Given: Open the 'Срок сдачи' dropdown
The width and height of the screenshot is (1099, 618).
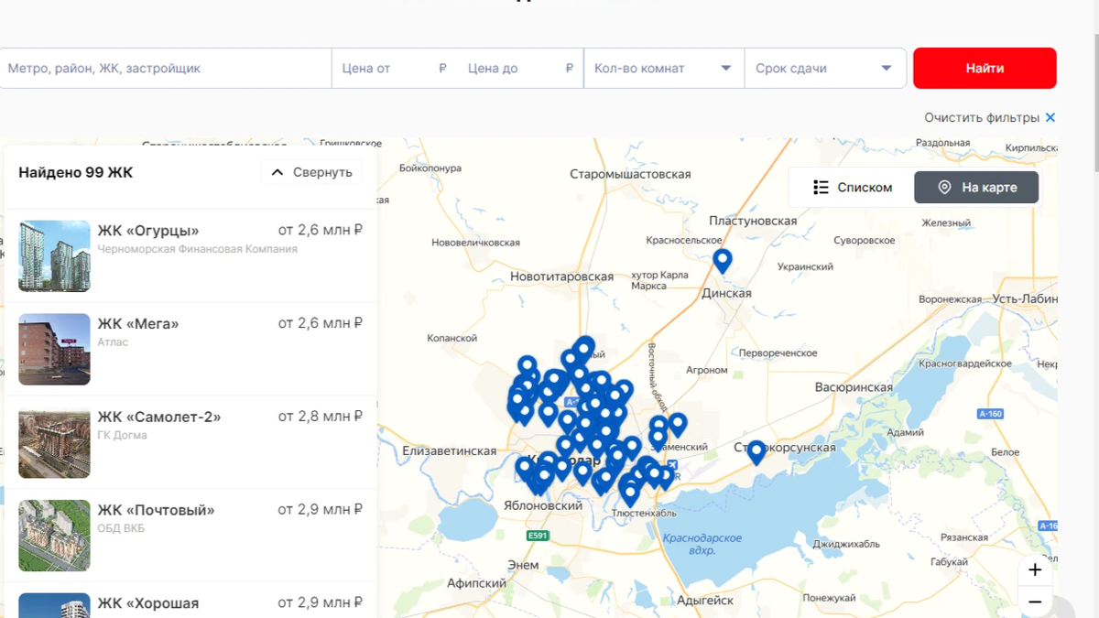Looking at the screenshot, I should 825,69.
